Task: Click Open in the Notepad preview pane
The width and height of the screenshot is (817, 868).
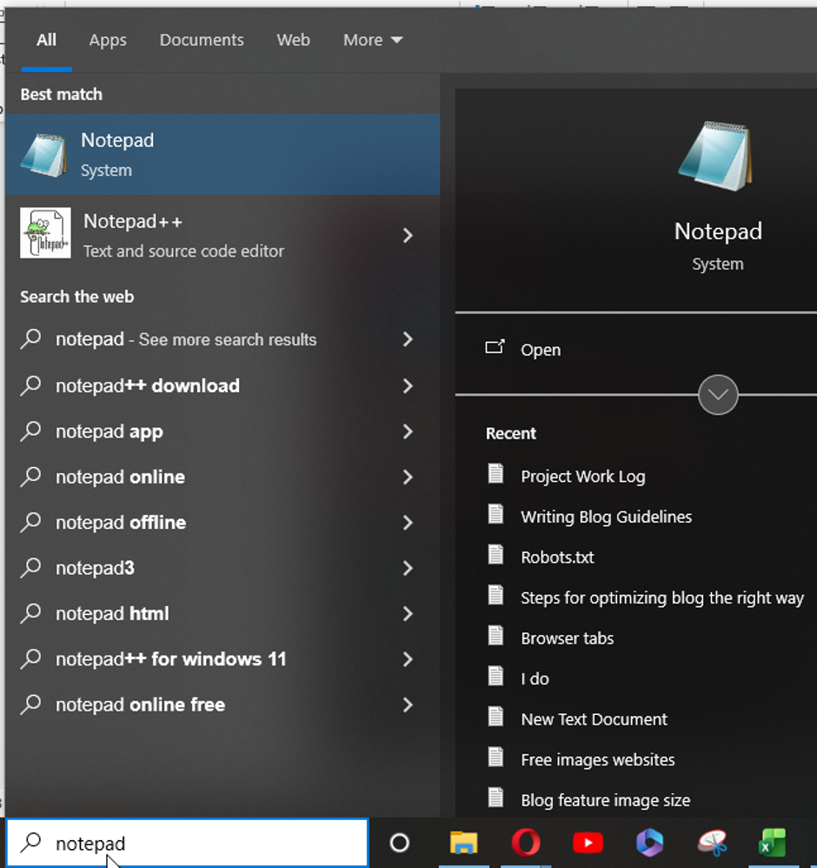Action: (541, 350)
